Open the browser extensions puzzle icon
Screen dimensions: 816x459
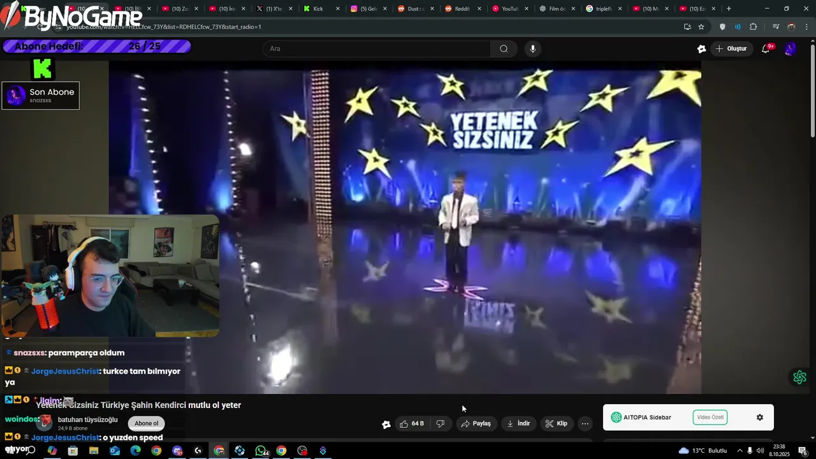tap(754, 27)
